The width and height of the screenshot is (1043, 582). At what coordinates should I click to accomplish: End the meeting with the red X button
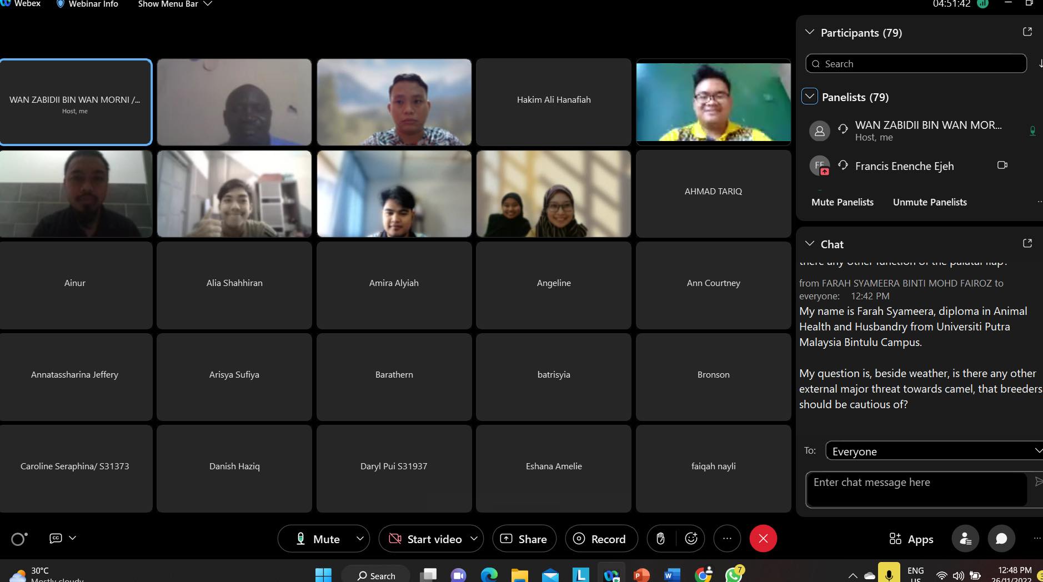[x=763, y=539]
